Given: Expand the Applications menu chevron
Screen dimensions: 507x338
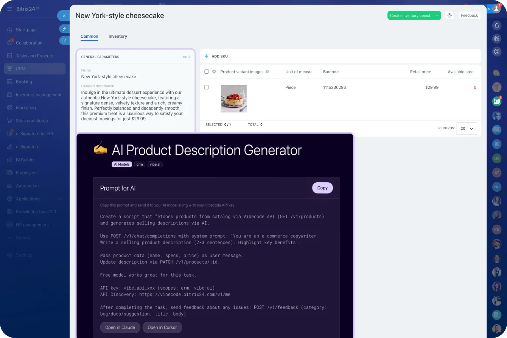Looking at the screenshot, I should point(61,199).
